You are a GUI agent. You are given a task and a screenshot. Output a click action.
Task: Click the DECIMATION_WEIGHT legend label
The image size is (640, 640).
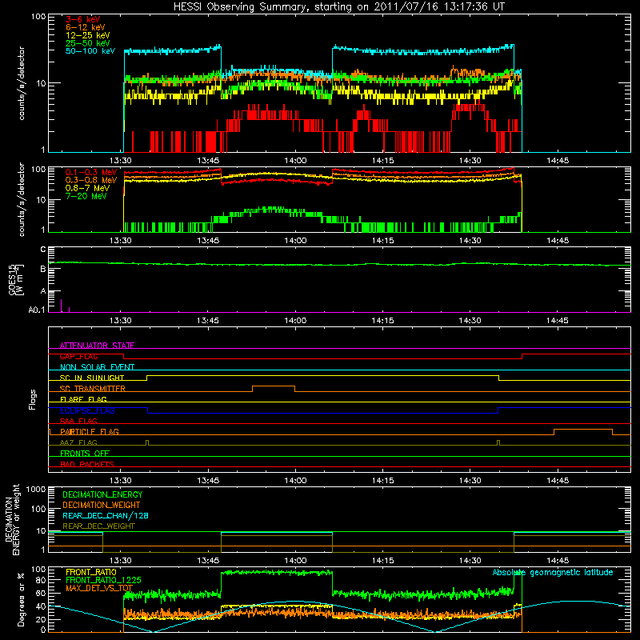[x=102, y=505]
